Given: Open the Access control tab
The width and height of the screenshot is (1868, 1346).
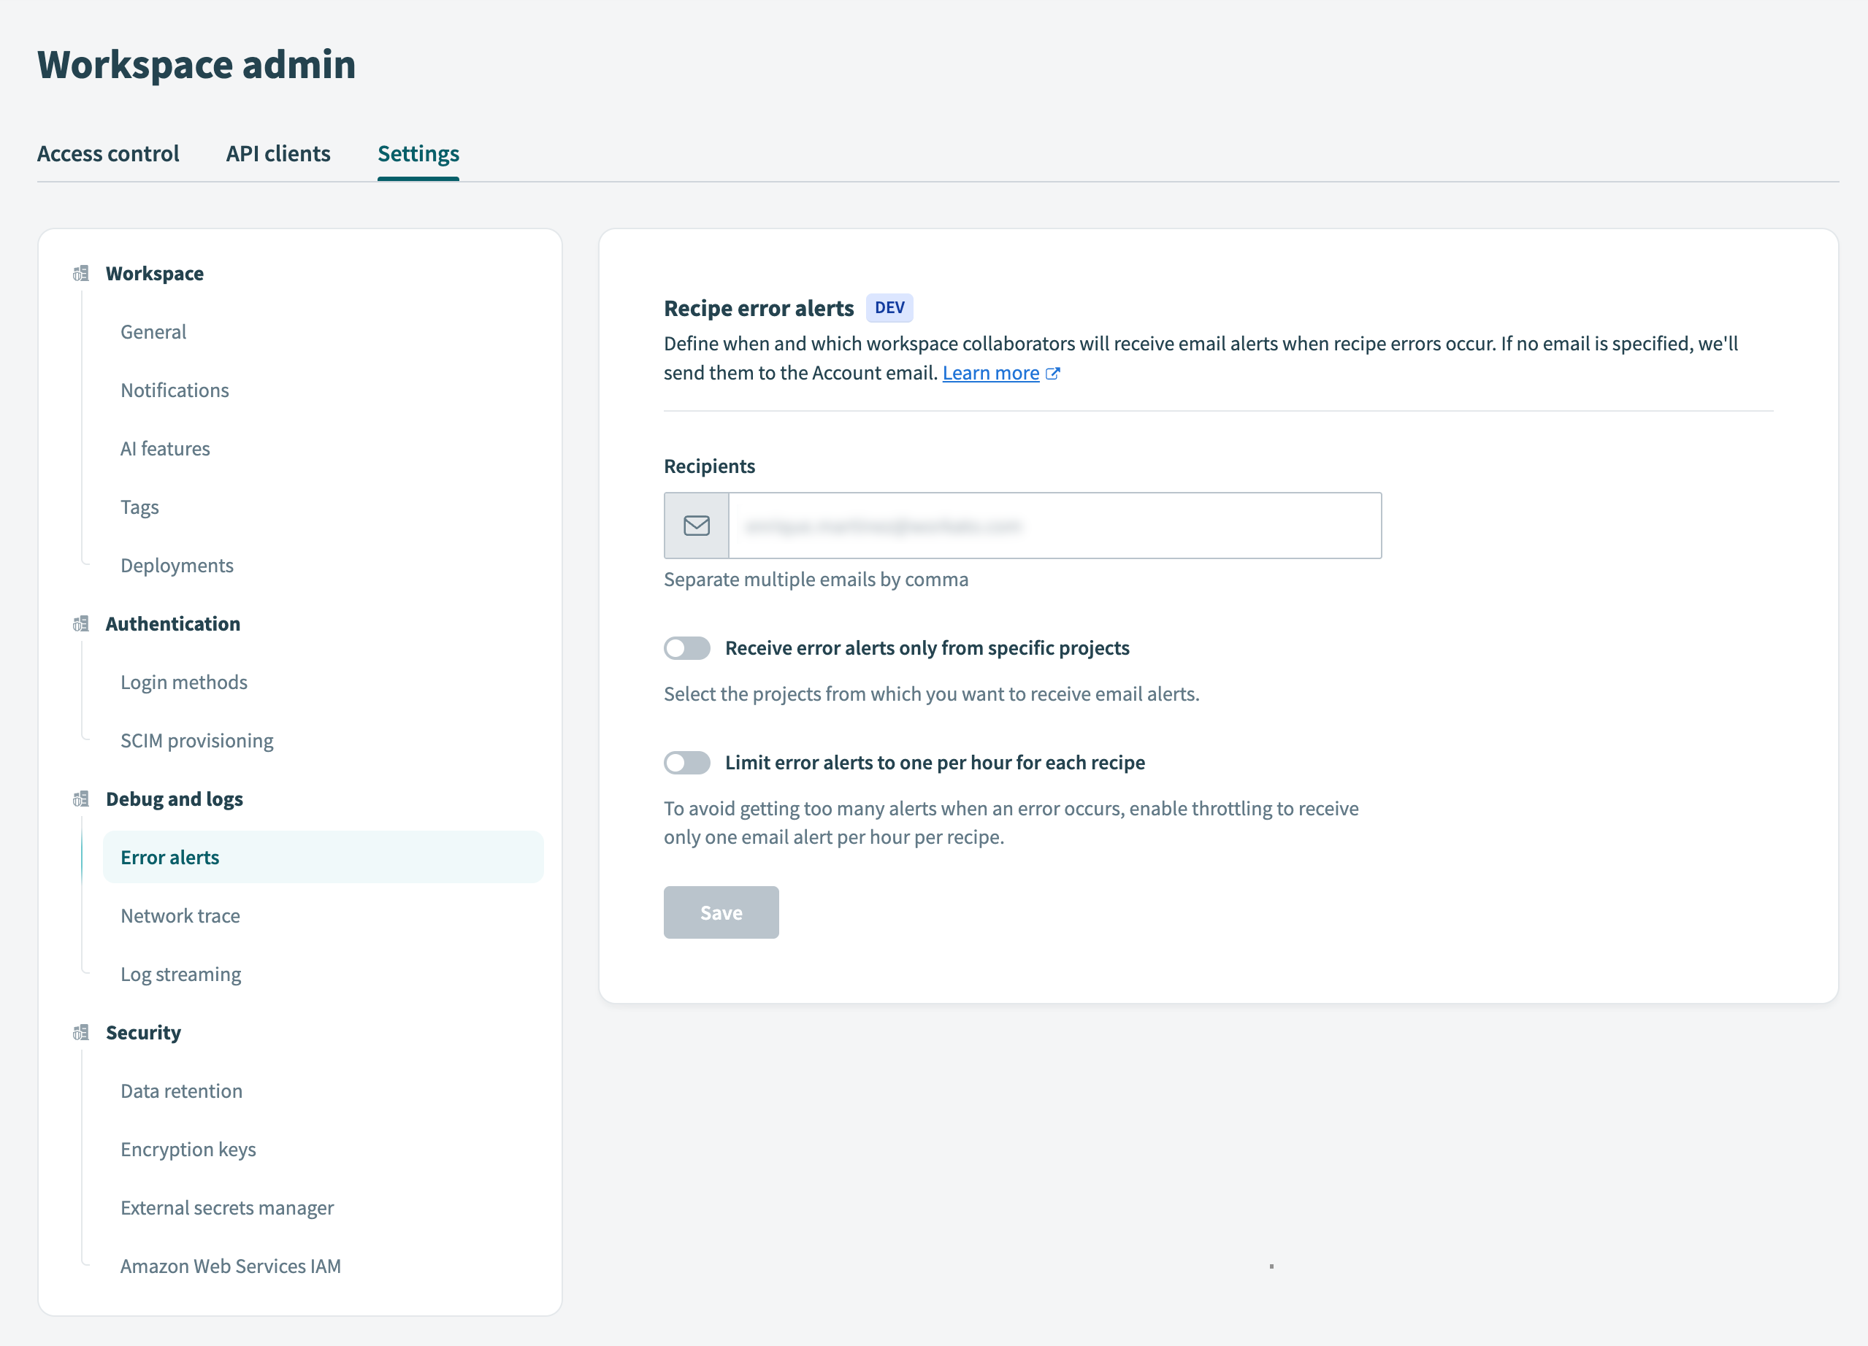Looking at the screenshot, I should click(108, 154).
